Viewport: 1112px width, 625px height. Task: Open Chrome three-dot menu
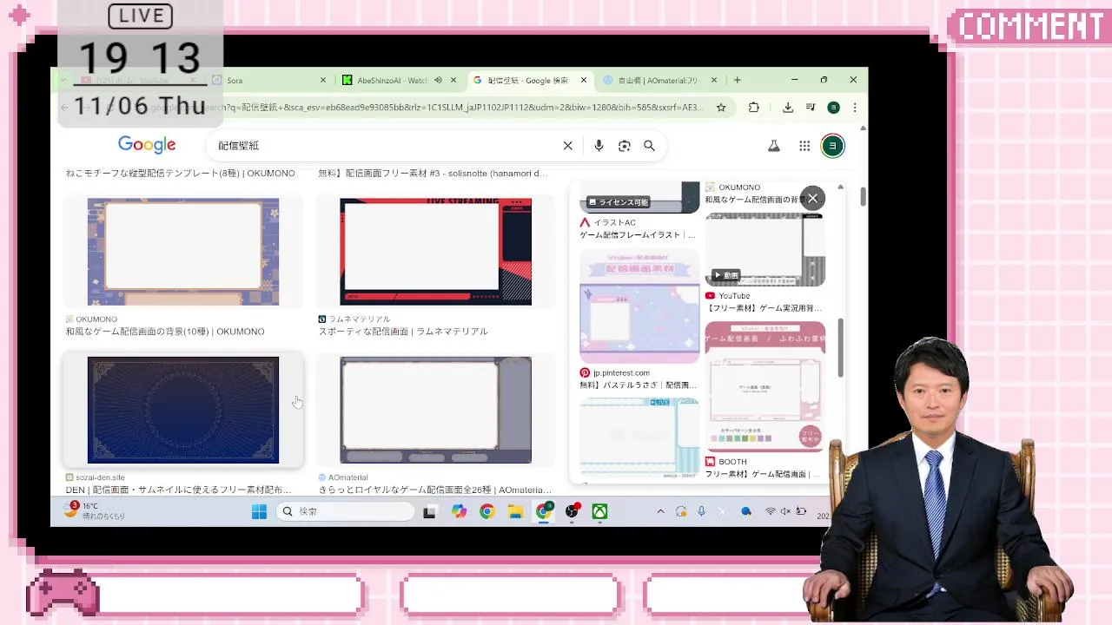(x=855, y=108)
